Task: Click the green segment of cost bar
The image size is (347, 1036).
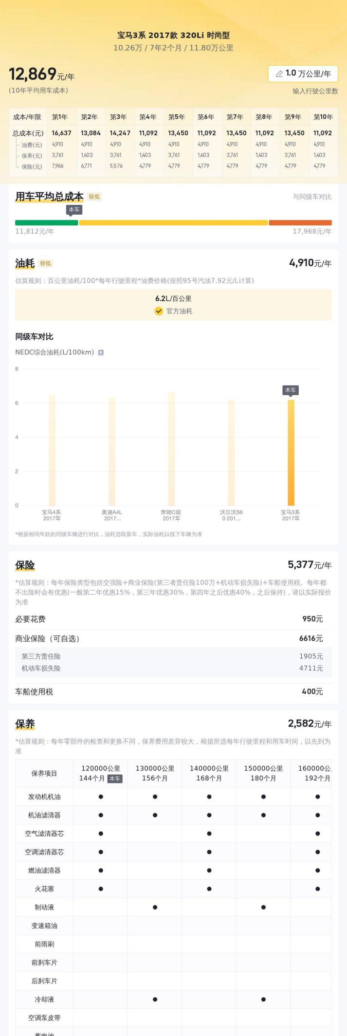Action: click(x=47, y=223)
